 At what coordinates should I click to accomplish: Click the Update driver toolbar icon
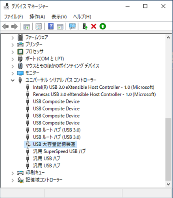point(85,27)
